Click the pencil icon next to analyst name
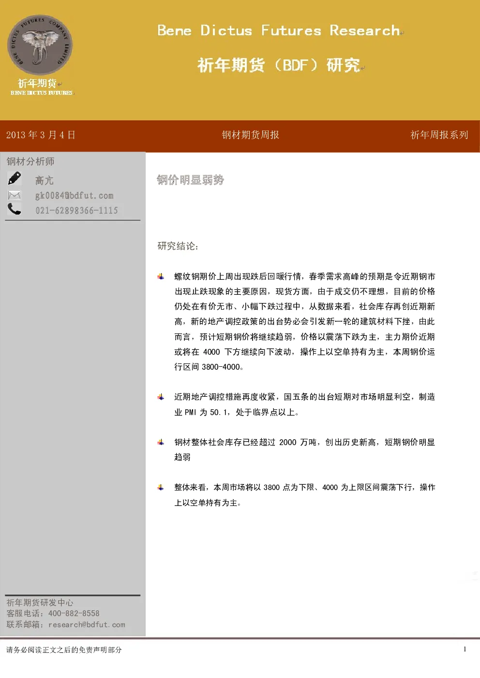 [x=15, y=178]
